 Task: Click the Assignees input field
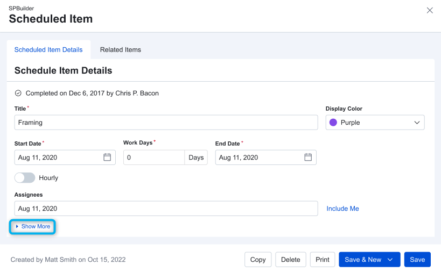click(x=166, y=209)
